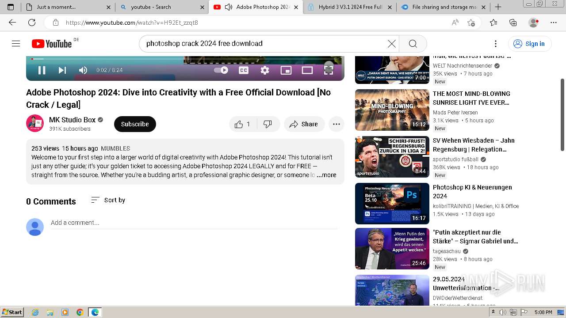This screenshot has width=566, height=318.
Task: Enable theater mode view
Action: coord(307,70)
